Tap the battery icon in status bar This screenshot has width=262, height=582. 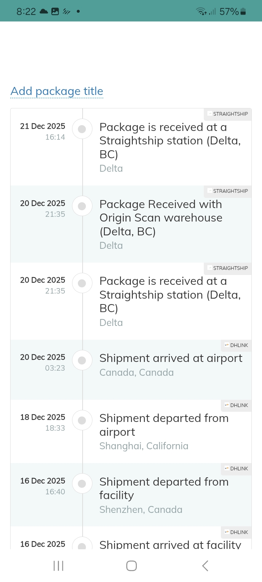click(243, 12)
